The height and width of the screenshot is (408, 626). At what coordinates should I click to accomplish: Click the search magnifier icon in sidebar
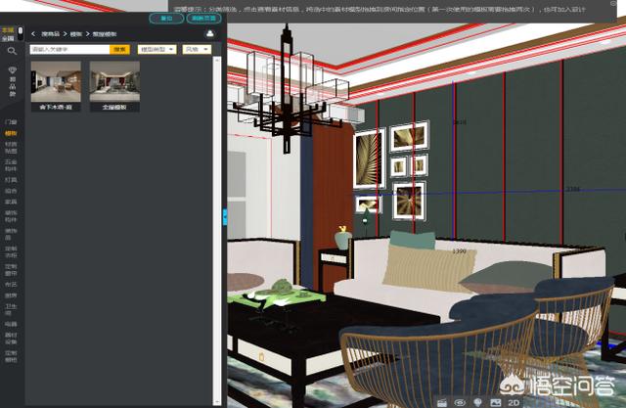11,50
